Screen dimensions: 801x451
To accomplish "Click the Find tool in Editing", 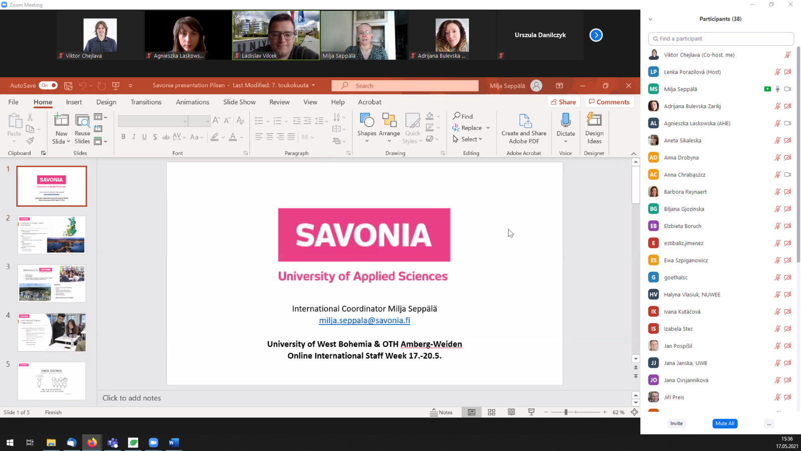I will tap(463, 116).
